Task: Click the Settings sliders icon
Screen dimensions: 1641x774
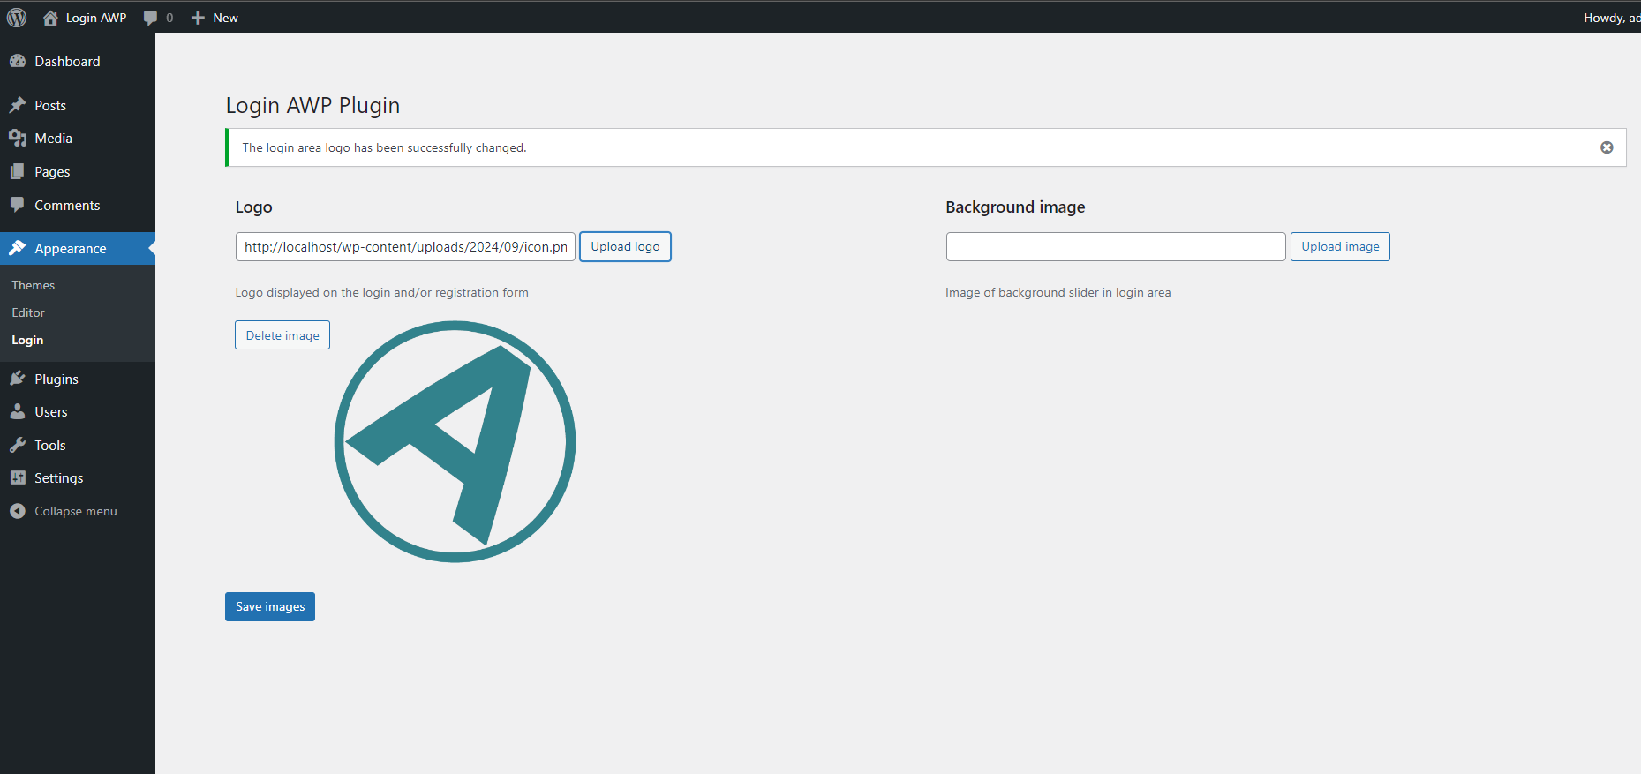Action: (18, 477)
